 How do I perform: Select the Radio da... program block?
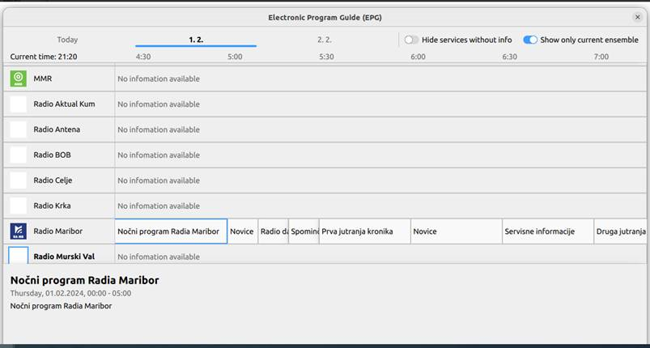coord(273,231)
